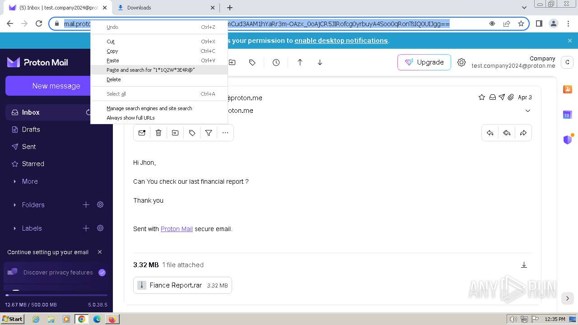Click enable desktop notifications link
This screenshot has height=325, width=578.
click(x=341, y=41)
